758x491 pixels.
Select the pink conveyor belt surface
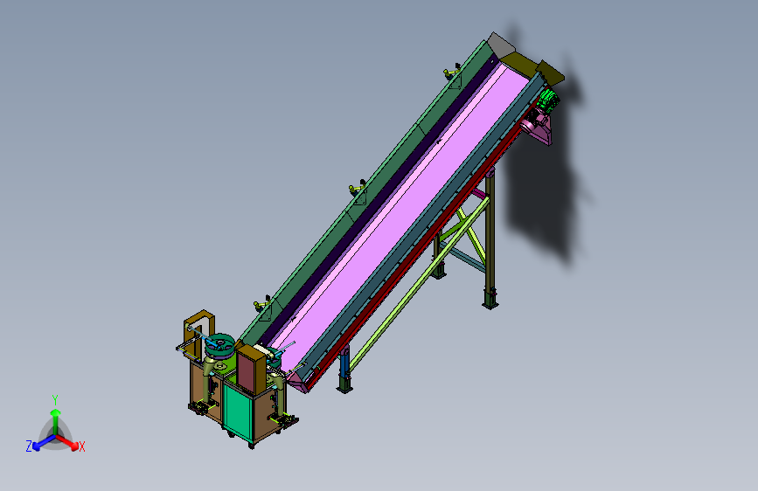point(406,218)
